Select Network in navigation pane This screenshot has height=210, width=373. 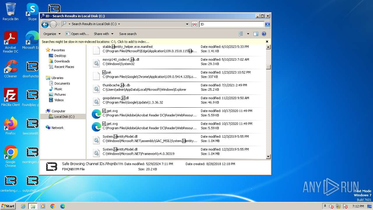tap(54, 128)
